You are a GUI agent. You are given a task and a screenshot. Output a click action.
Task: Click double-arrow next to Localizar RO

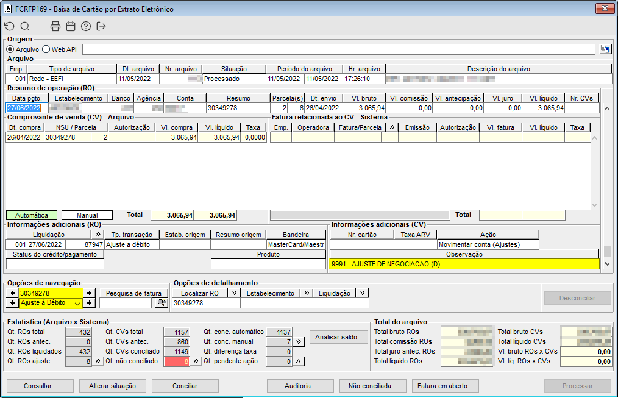click(234, 293)
